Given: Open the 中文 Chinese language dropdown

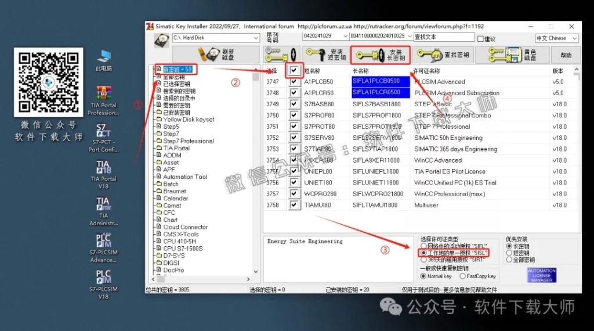Looking at the screenshot, I should click(575, 38).
